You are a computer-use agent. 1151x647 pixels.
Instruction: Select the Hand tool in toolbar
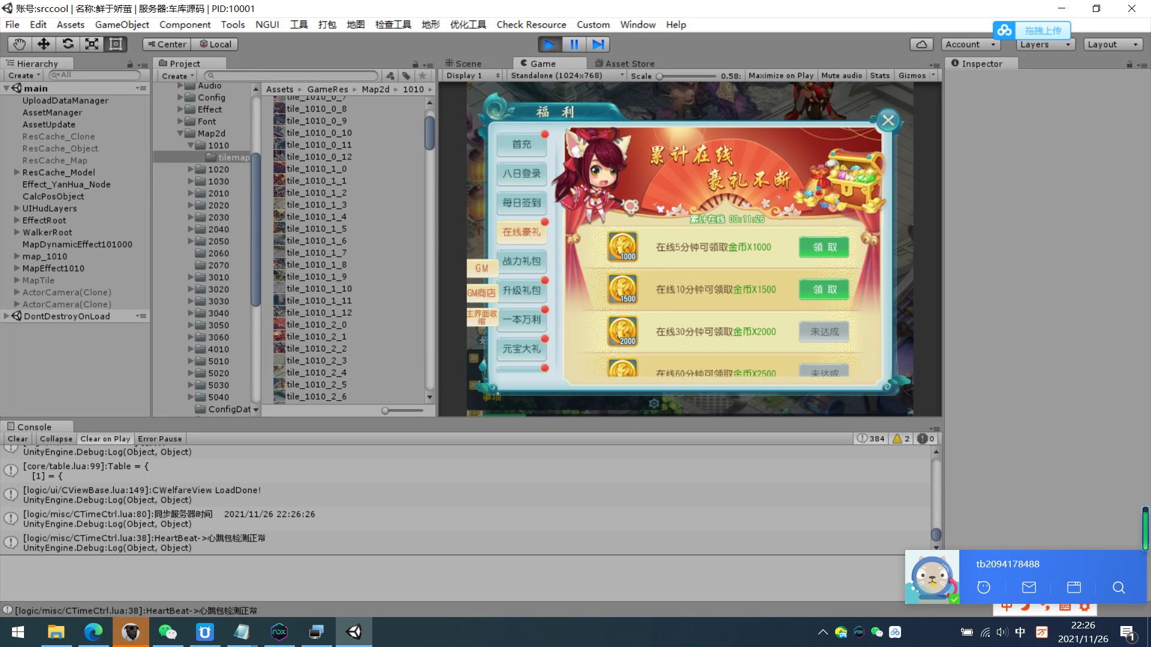coord(20,44)
